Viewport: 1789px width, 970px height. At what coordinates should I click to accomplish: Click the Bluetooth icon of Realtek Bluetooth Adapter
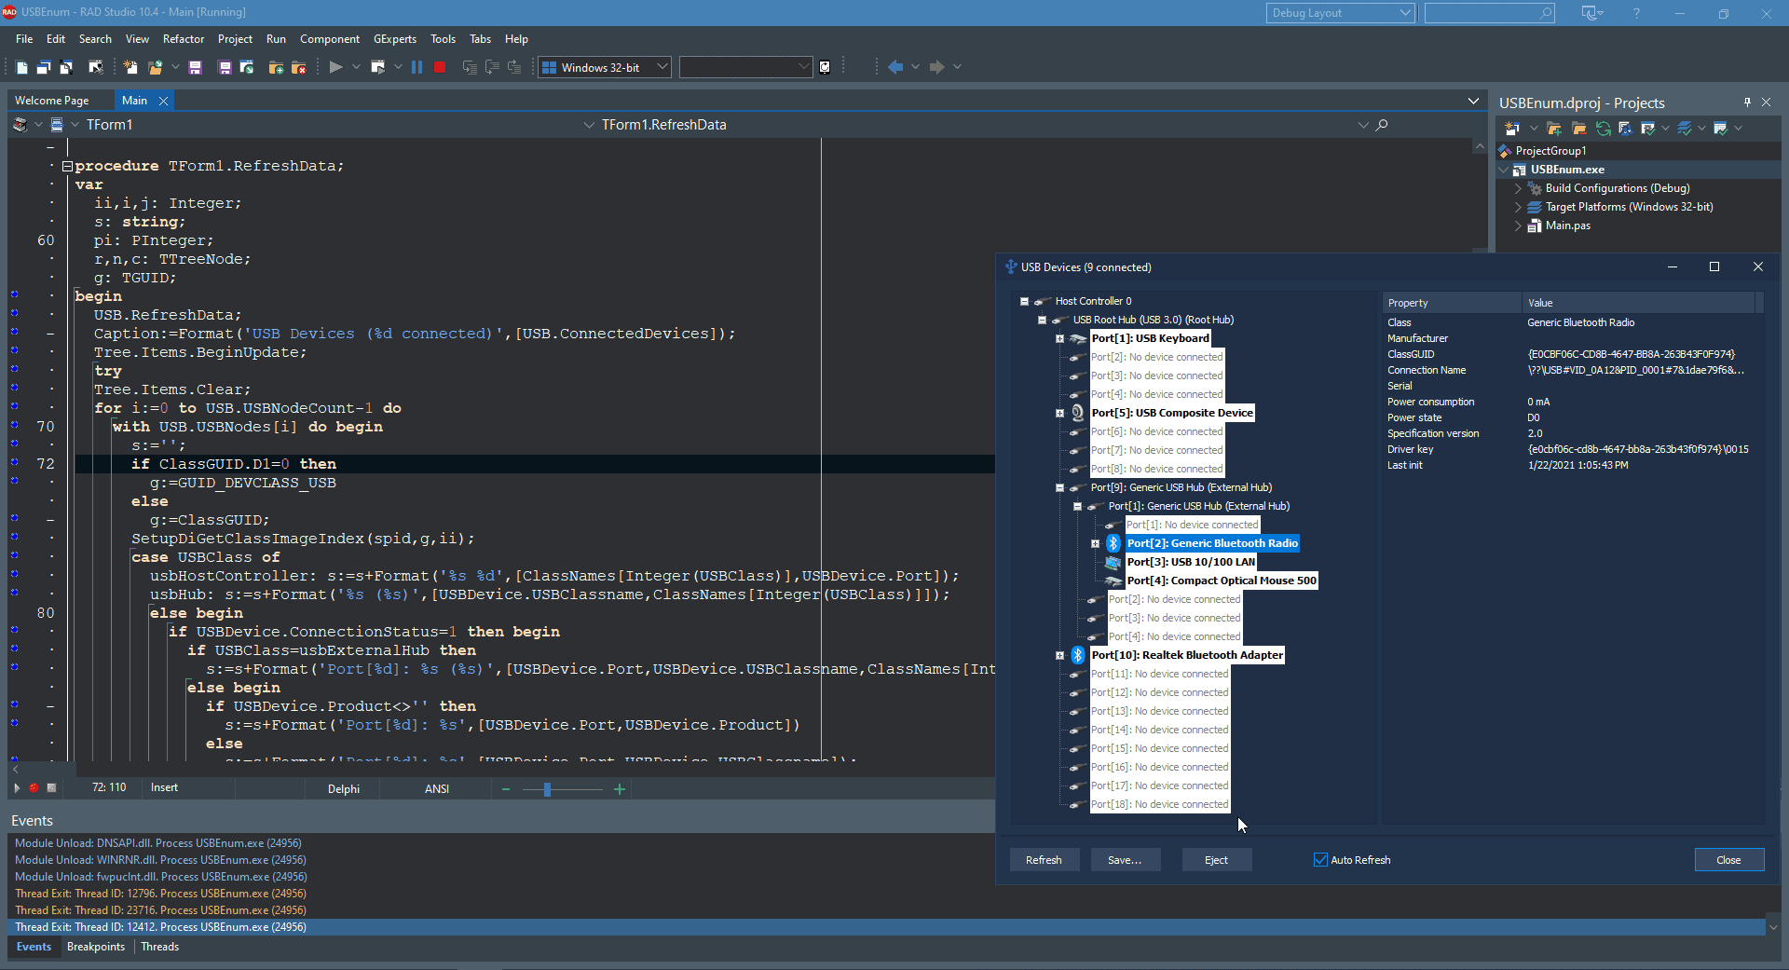[1077, 655]
